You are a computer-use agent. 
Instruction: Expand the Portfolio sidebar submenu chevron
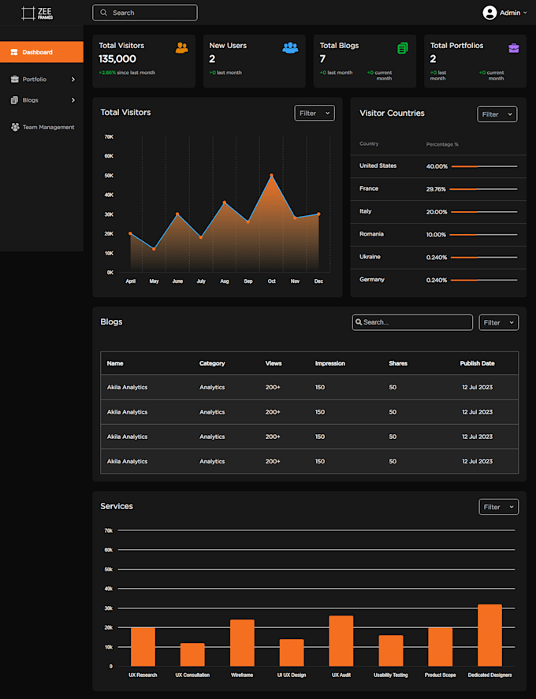pos(73,80)
